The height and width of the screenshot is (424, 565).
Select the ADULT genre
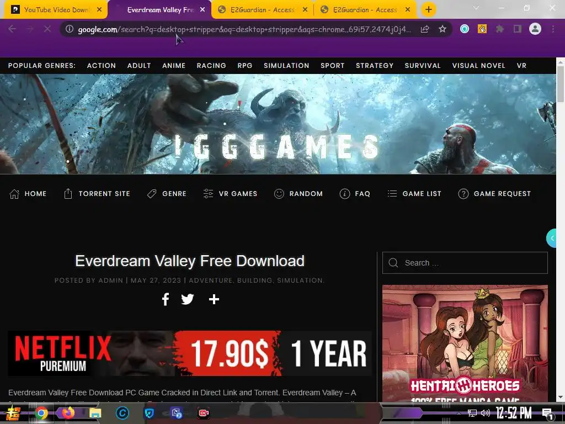139,66
